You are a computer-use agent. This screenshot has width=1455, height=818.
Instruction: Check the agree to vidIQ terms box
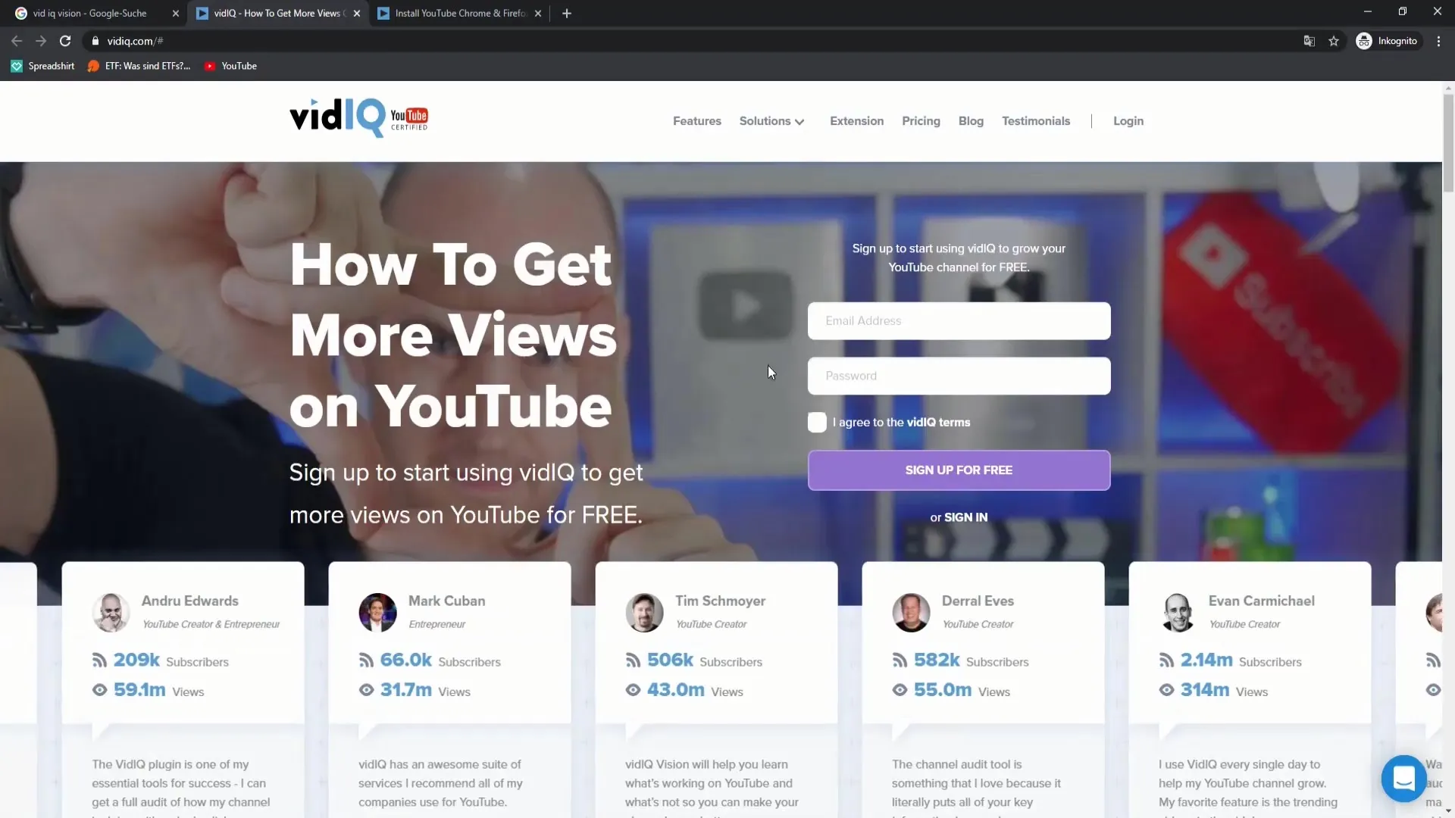pyautogui.click(x=817, y=422)
